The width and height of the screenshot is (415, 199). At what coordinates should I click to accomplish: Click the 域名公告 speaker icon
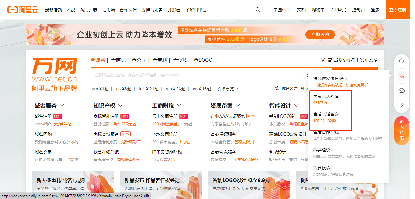pyautogui.click(x=277, y=88)
